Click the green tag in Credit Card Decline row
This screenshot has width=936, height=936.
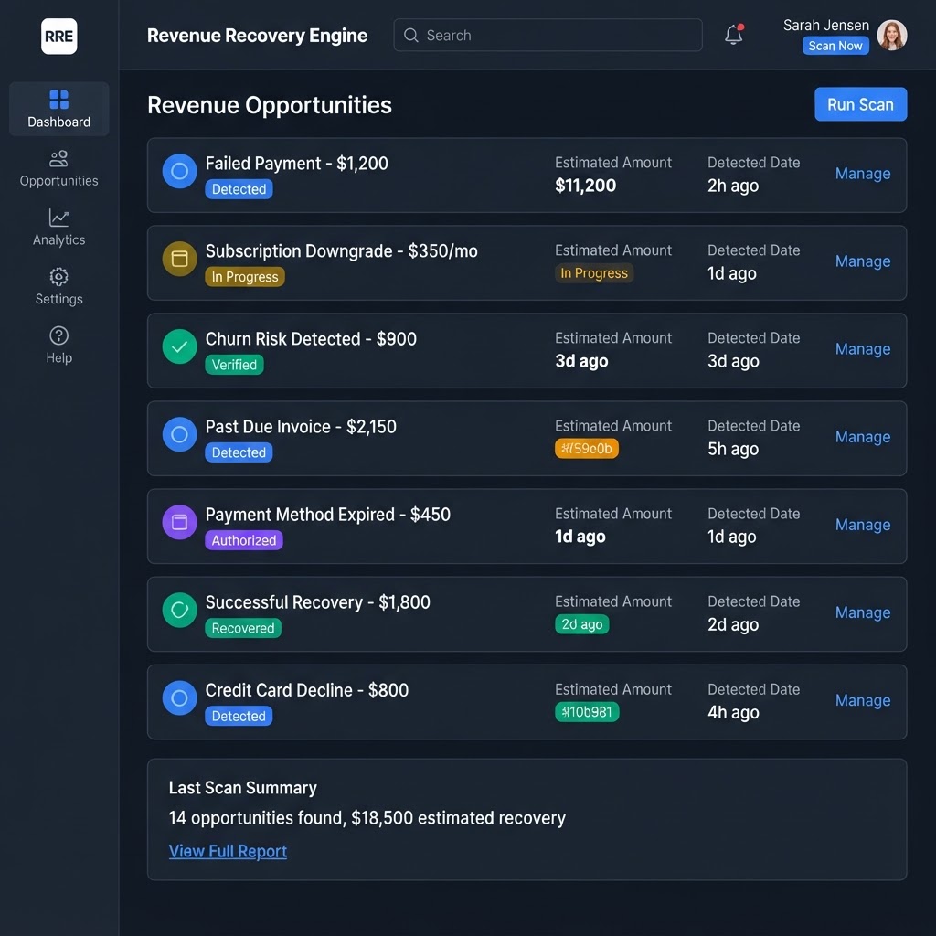(x=587, y=711)
